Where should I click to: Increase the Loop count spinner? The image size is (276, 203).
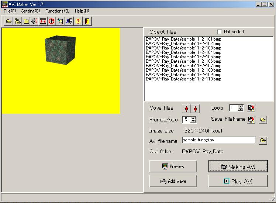click(241, 106)
